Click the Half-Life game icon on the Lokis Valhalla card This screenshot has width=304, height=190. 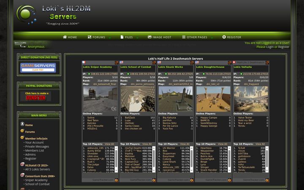coord(267,62)
